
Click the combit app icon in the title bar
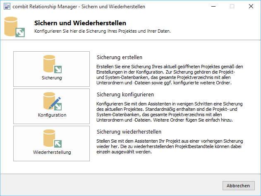click(x=6, y=7)
